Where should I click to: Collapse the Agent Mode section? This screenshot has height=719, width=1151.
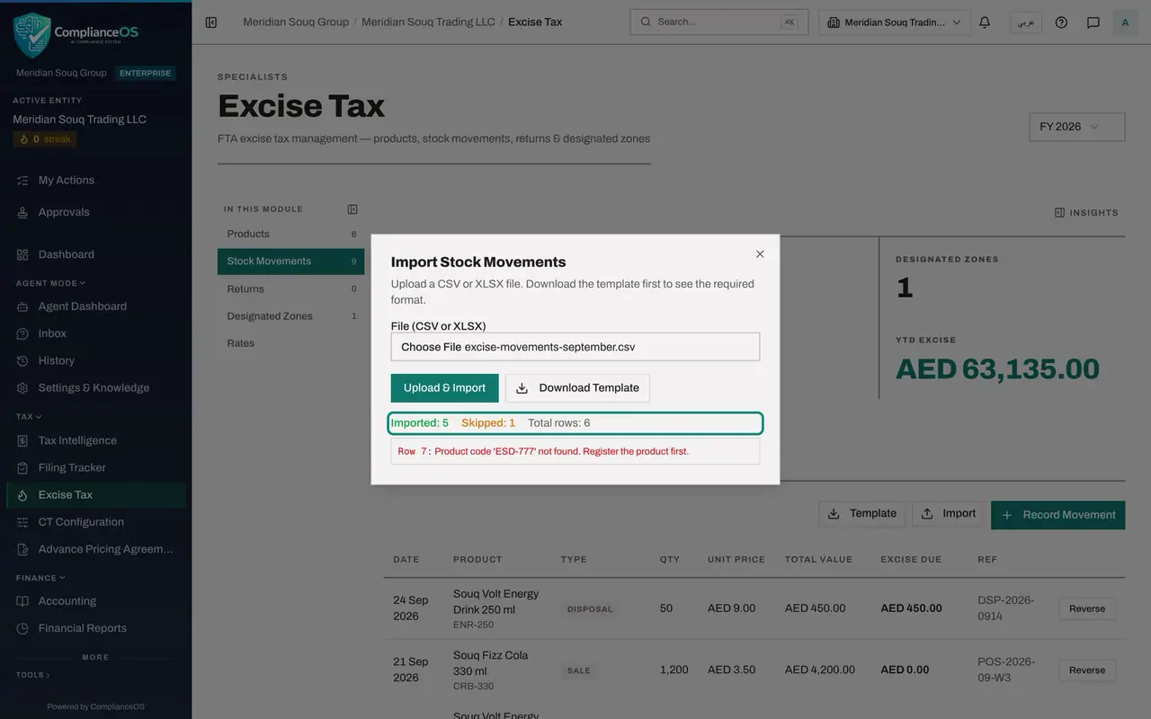point(50,283)
